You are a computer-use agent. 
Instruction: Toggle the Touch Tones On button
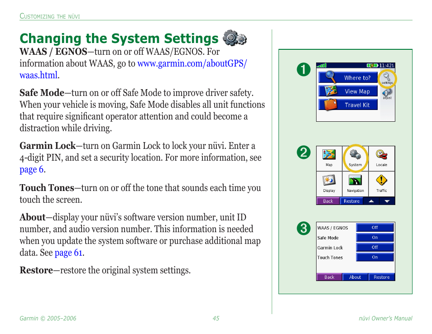point(374,257)
